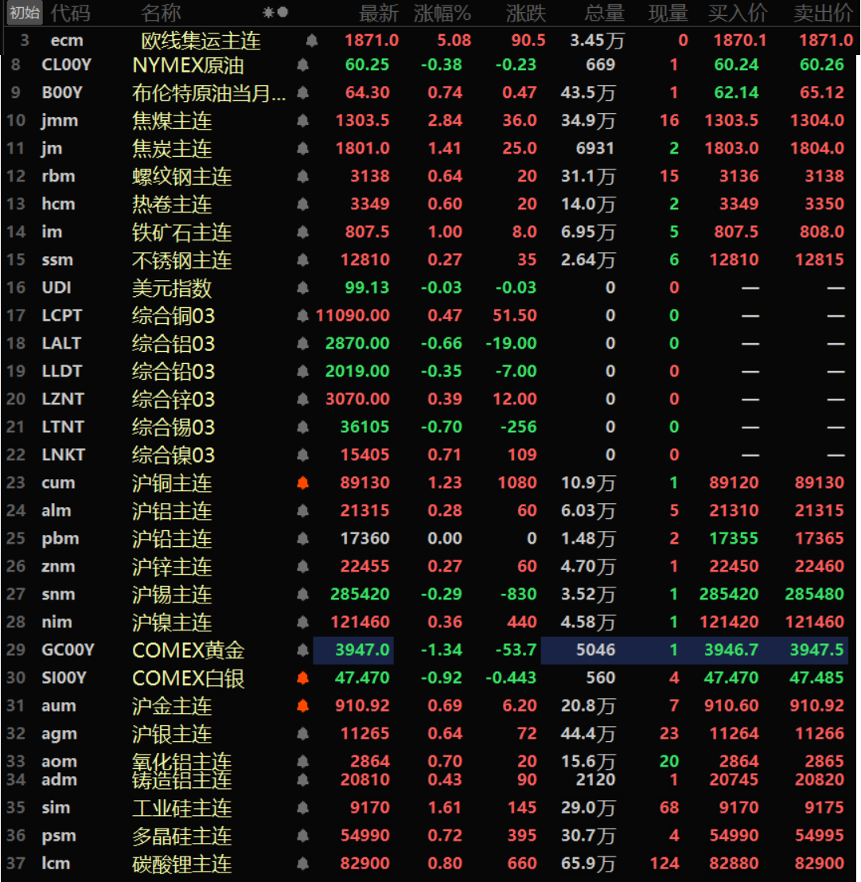Click the 代码 column header

click(x=70, y=13)
